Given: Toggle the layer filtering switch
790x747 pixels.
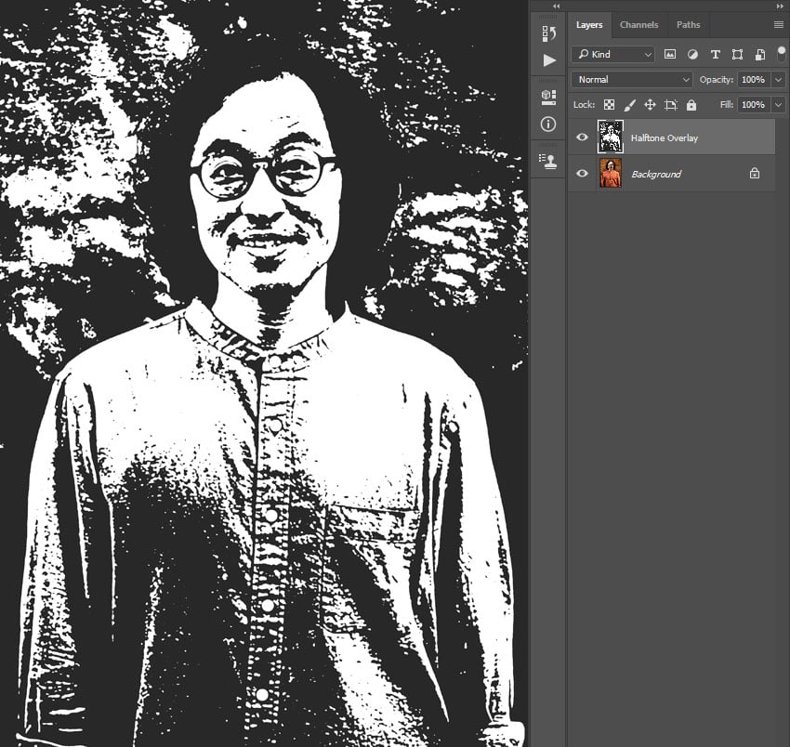Looking at the screenshot, I should [x=780, y=54].
